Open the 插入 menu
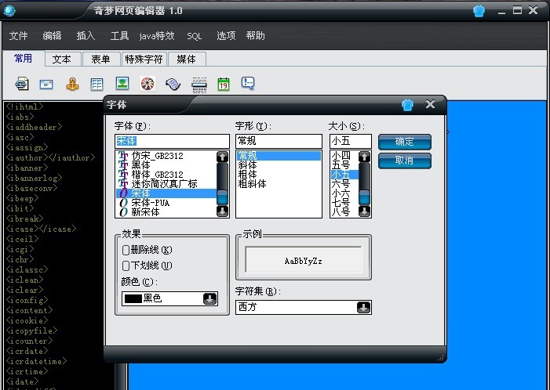 (x=86, y=36)
